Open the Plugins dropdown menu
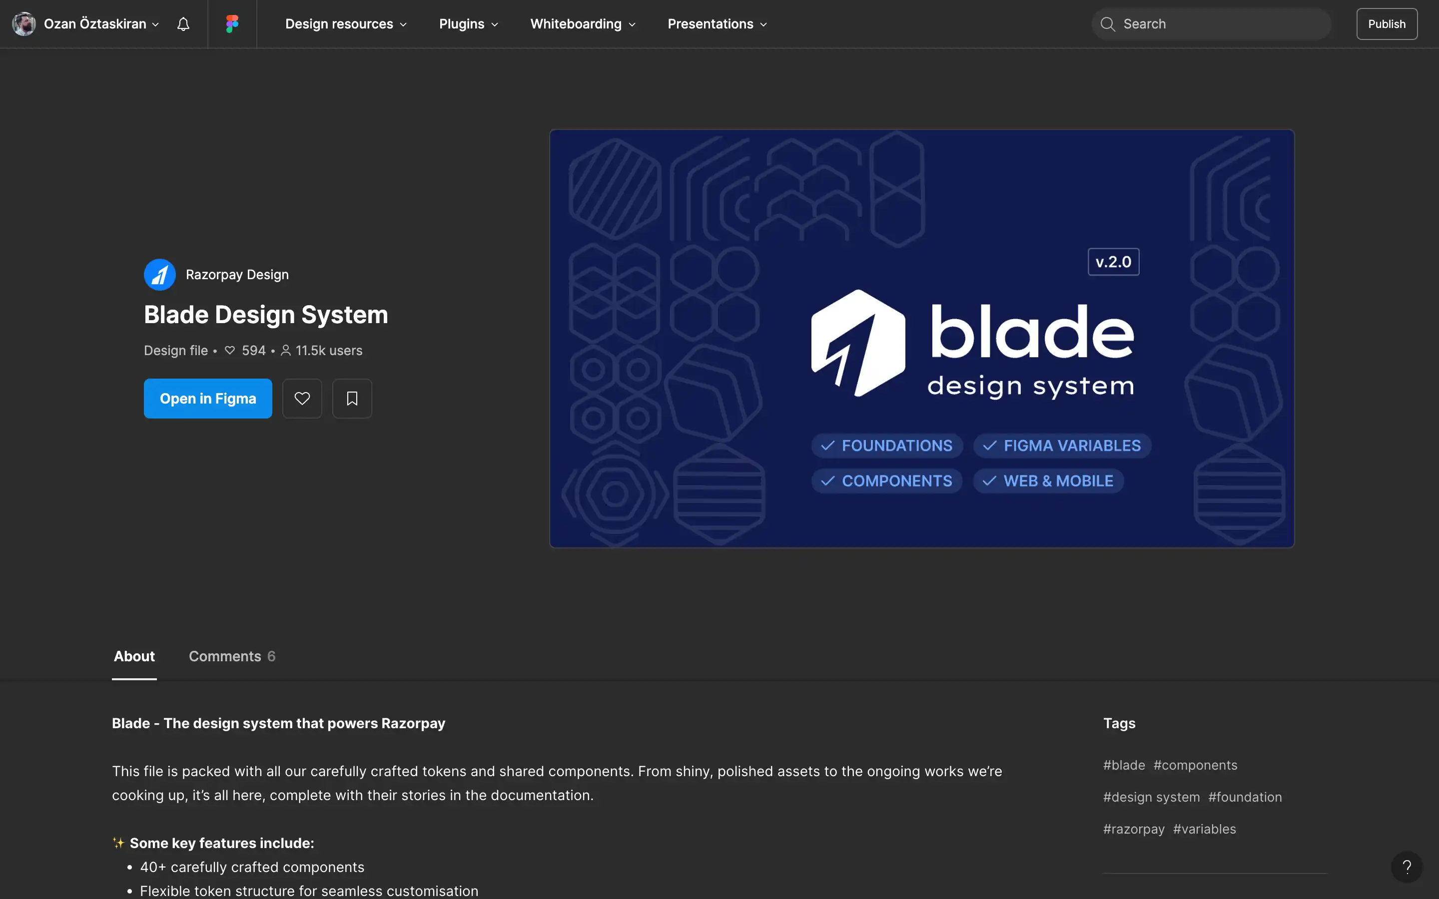Screen dimensions: 1439x899 coord(469,24)
